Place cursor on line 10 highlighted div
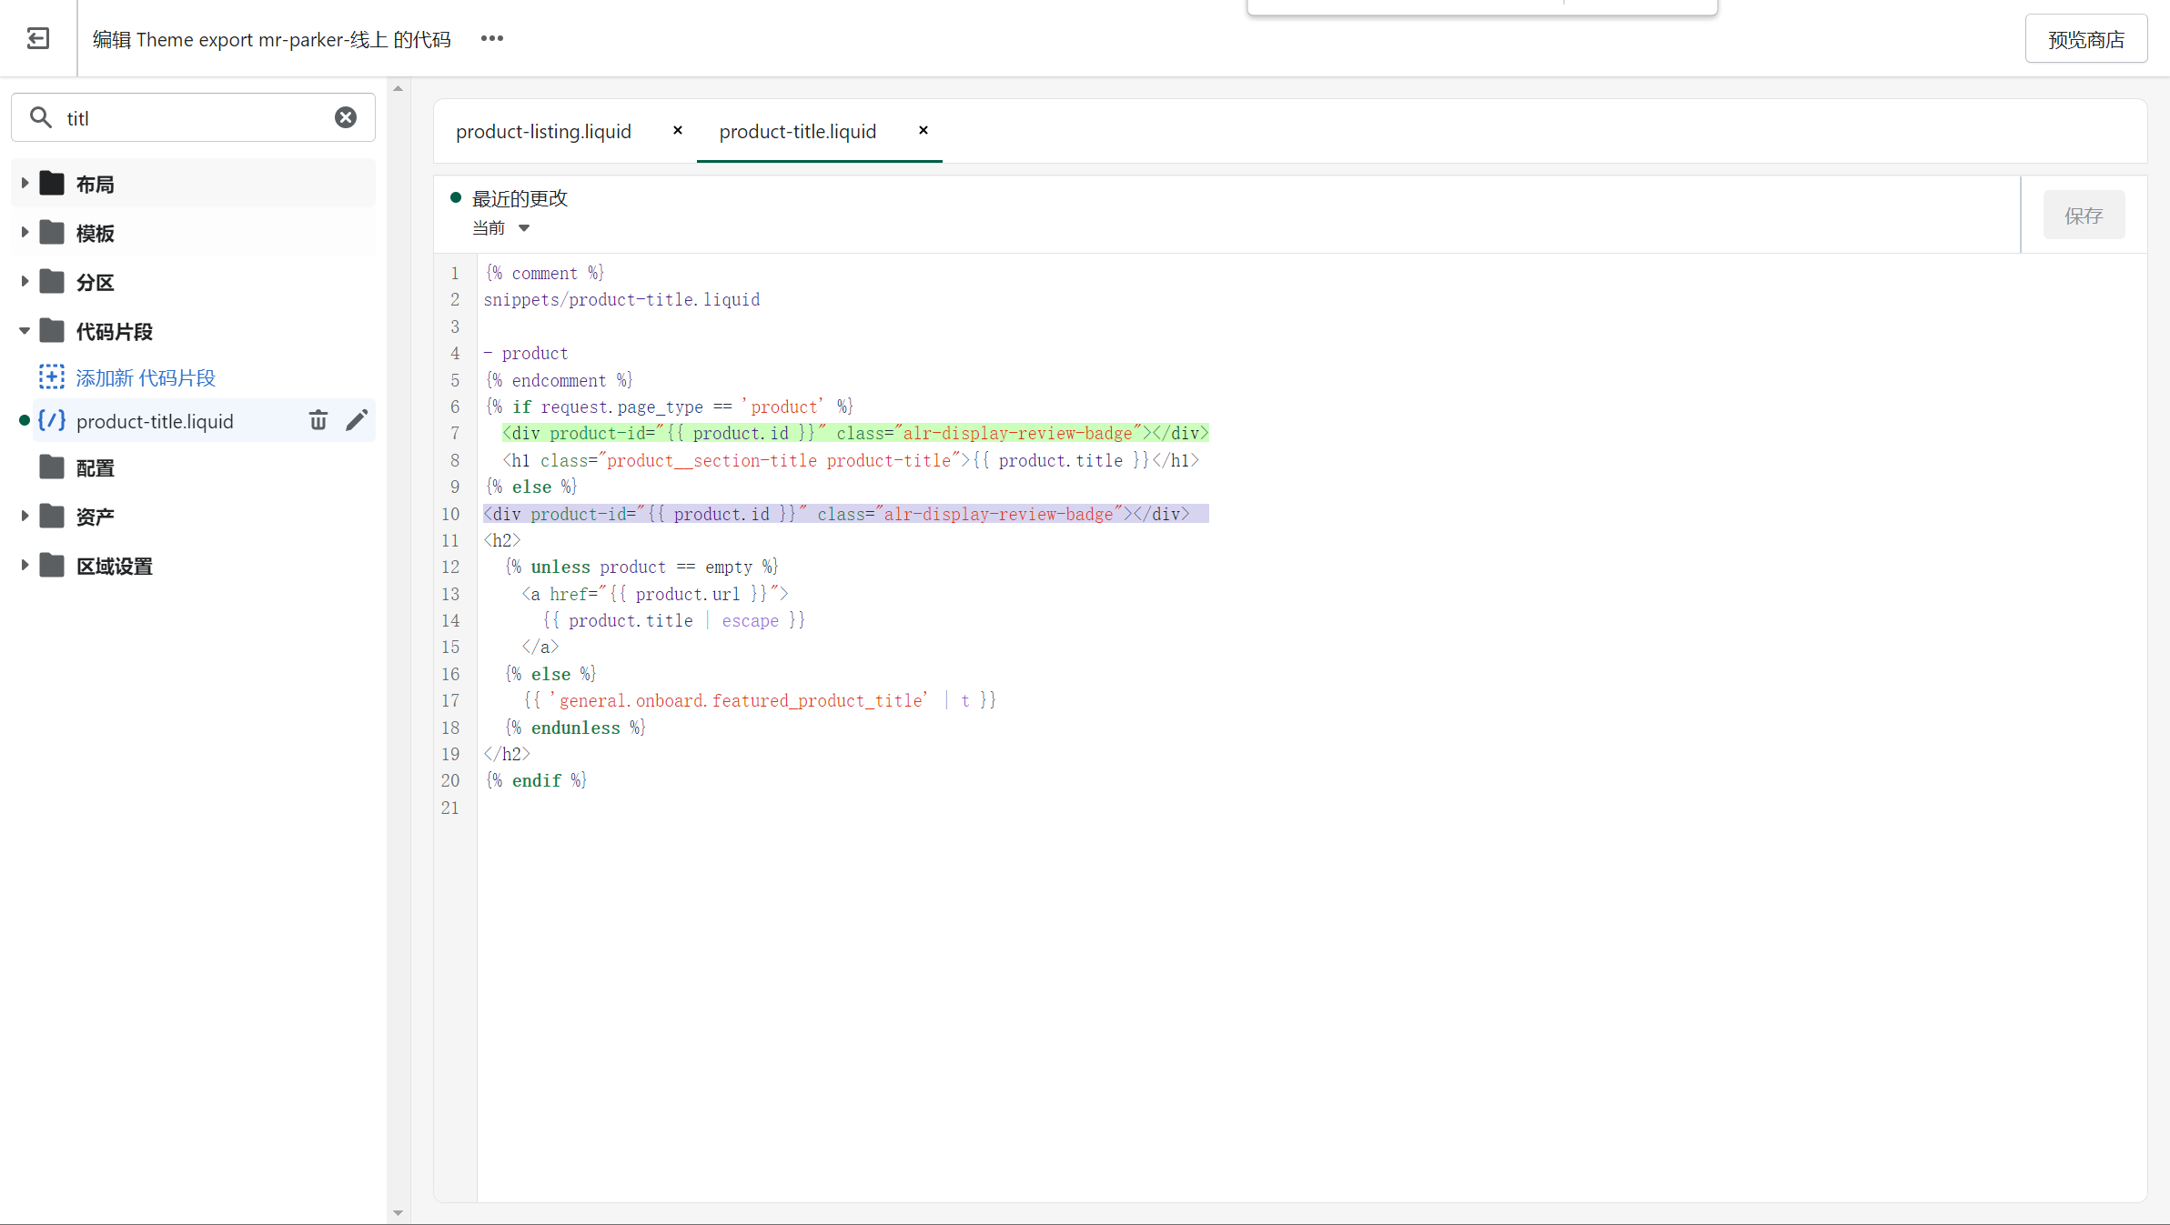Image resolution: width=2170 pixels, height=1225 pixels. [x=846, y=514]
